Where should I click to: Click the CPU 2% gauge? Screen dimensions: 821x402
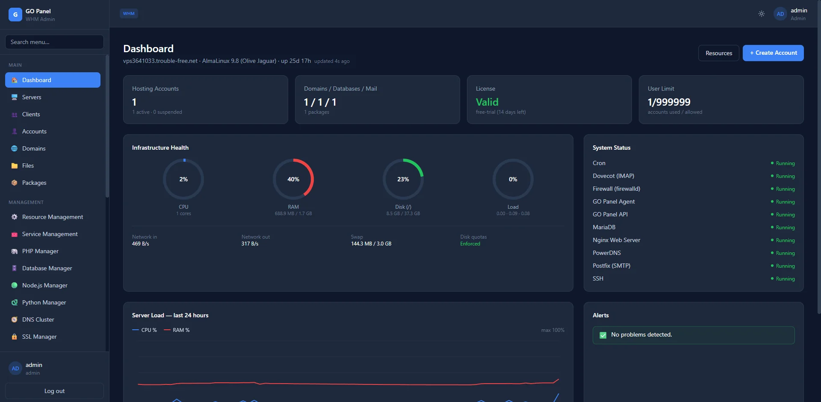coord(183,179)
